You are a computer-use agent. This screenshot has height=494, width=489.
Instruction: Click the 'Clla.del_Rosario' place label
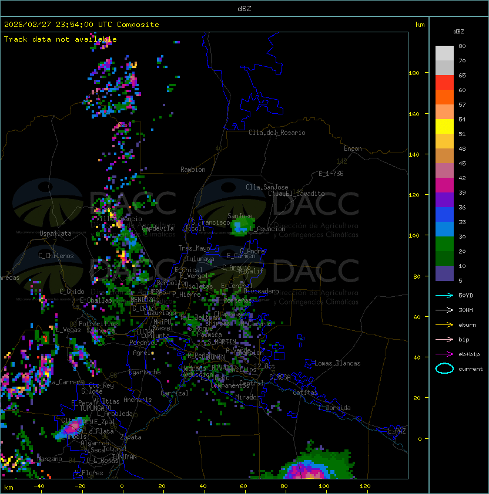point(277,133)
